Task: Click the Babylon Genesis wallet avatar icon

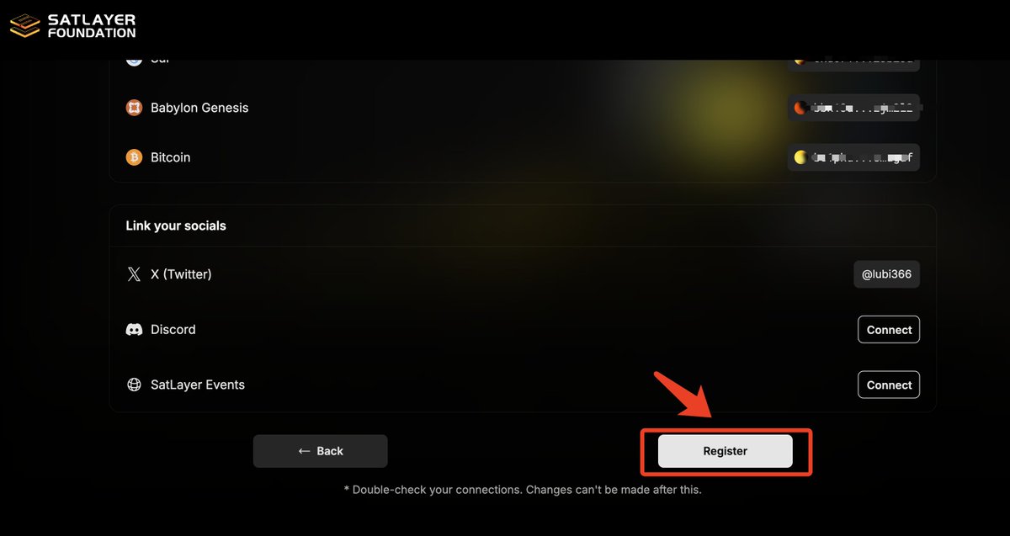Action: coord(800,108)
